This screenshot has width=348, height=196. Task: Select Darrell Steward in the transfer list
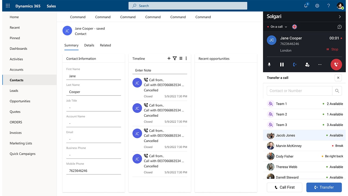pyautogui.click(x=304, y=176)
